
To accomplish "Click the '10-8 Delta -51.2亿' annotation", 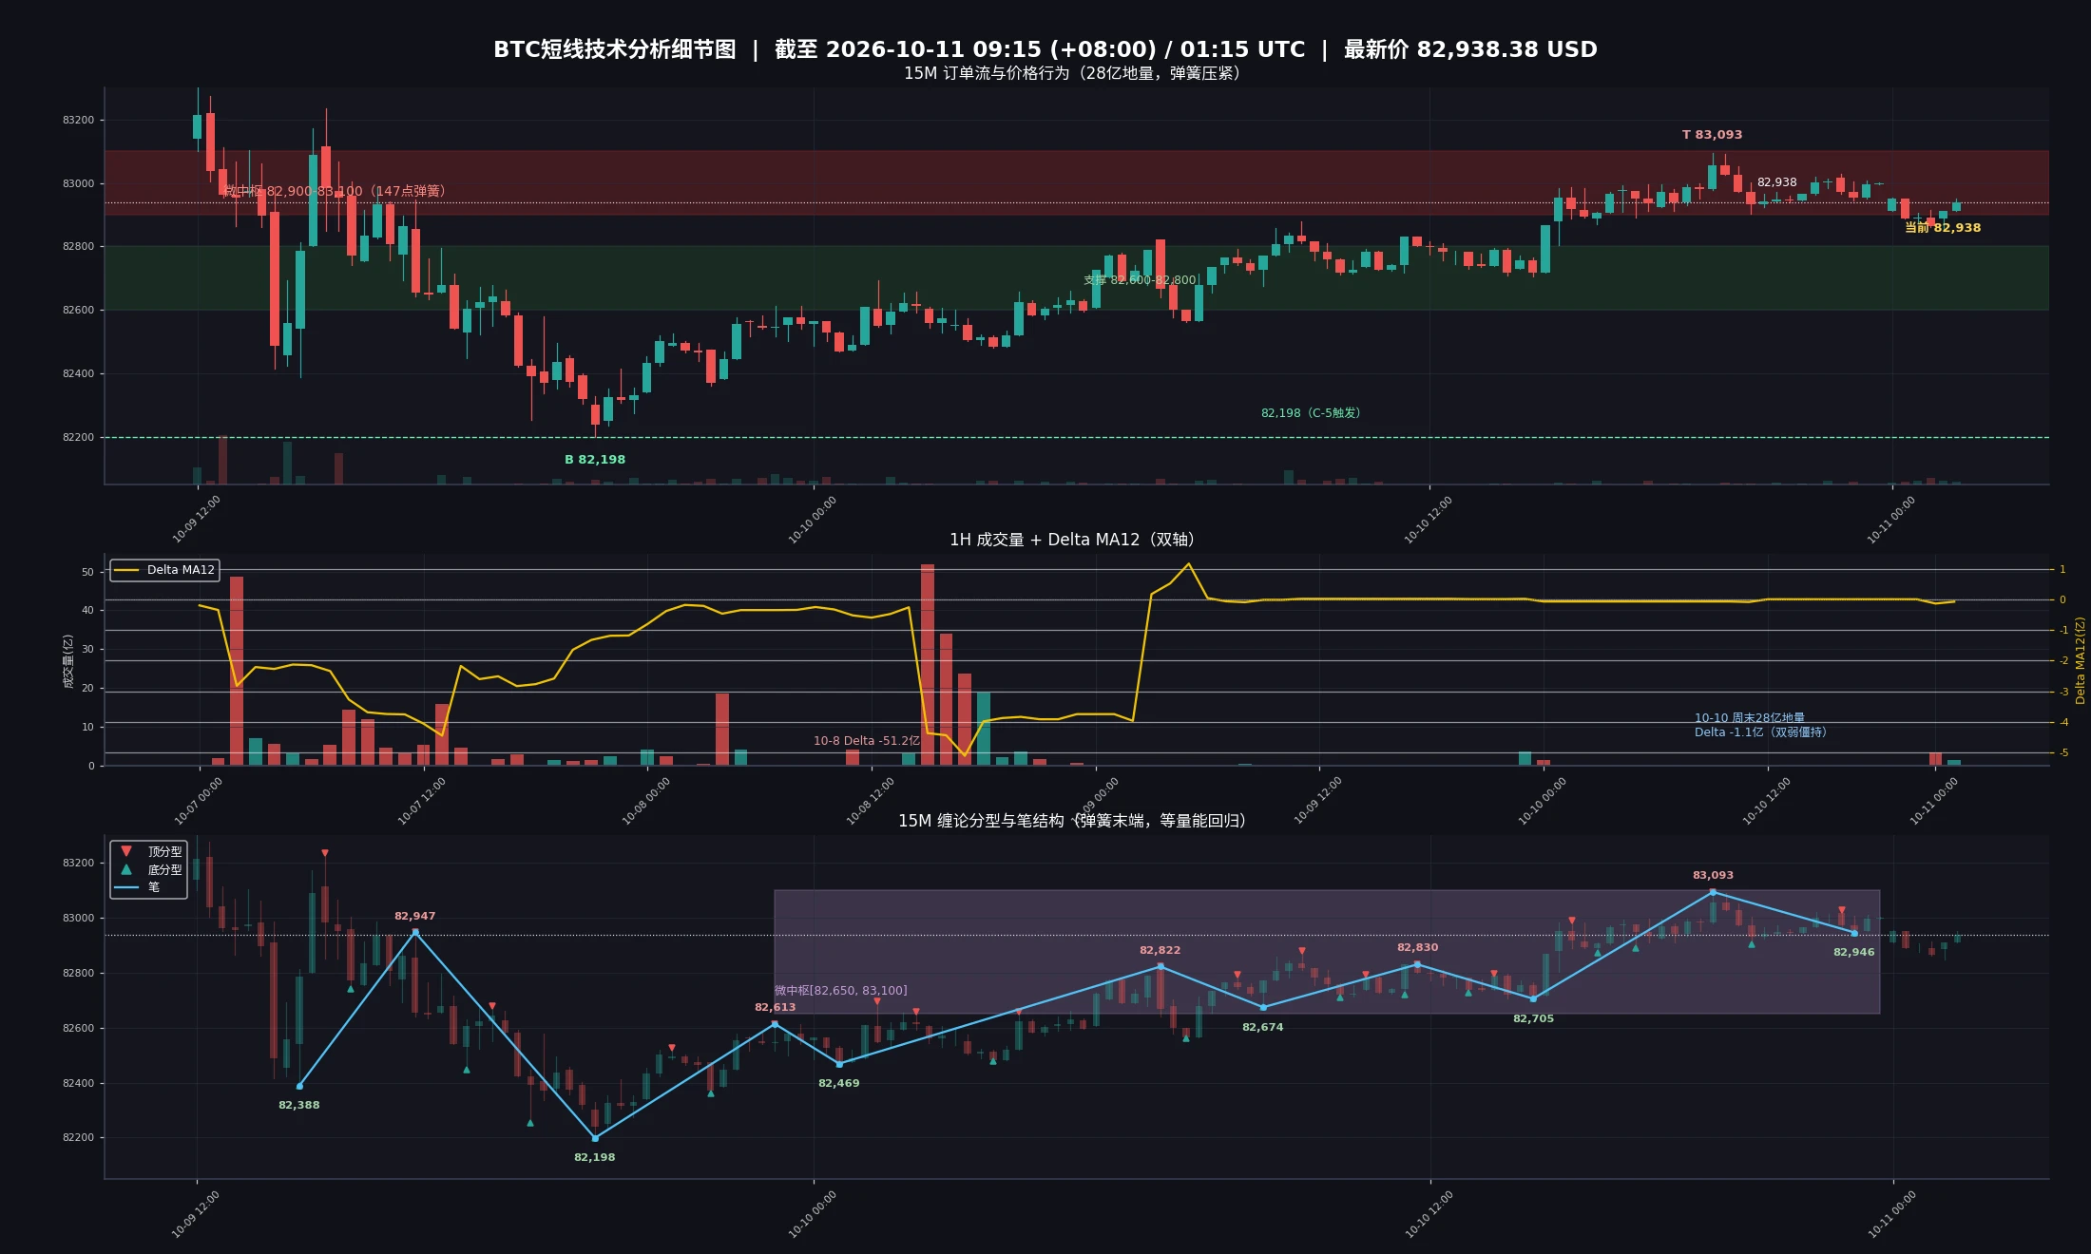I will tap(866, 741).
